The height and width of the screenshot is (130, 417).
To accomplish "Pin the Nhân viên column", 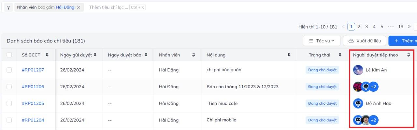I will (194, 55).
